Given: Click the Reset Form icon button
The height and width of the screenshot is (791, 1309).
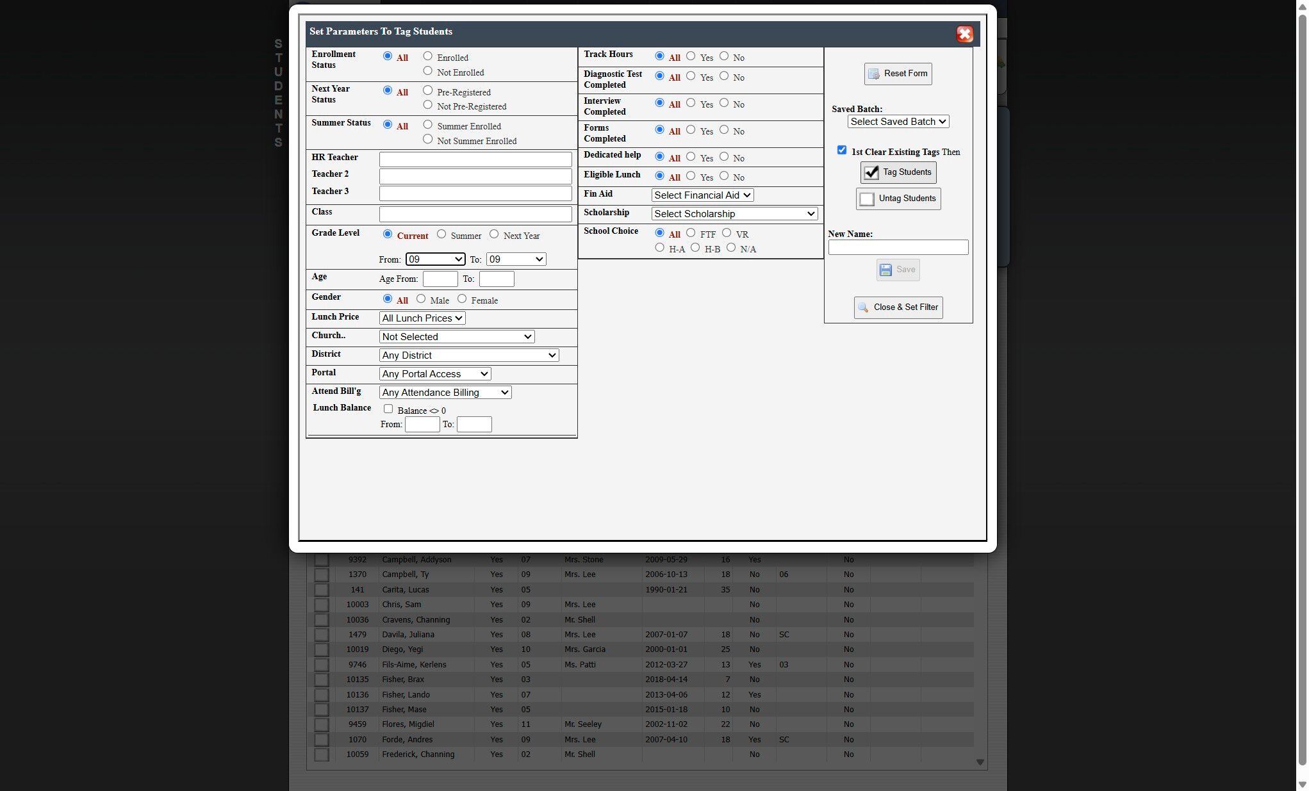Looking at the screenshot, I should 873,74.
